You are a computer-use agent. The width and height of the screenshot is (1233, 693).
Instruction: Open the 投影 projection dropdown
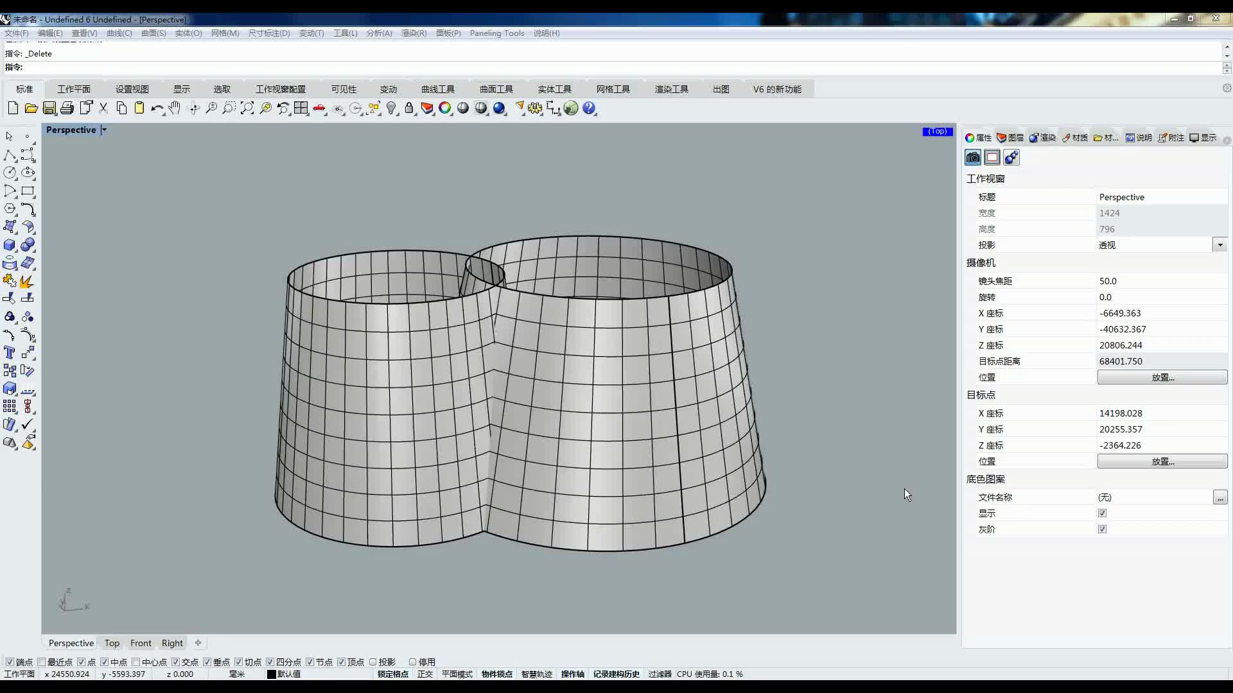[1220, 245]
